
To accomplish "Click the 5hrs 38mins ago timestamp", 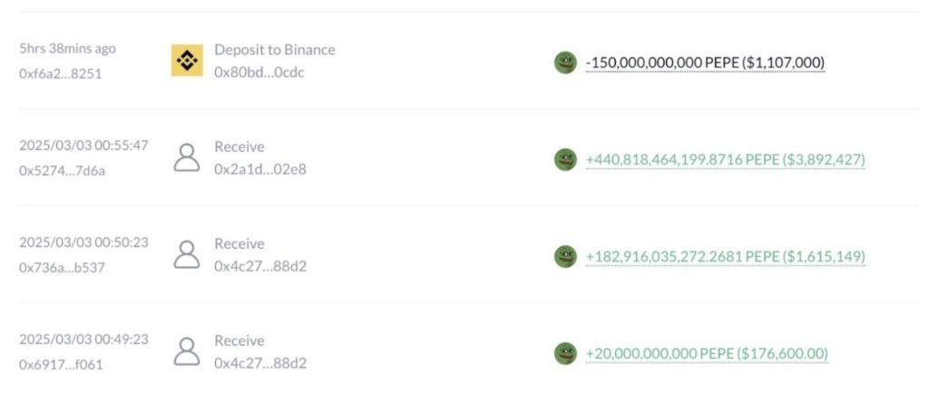I will 67,49.
